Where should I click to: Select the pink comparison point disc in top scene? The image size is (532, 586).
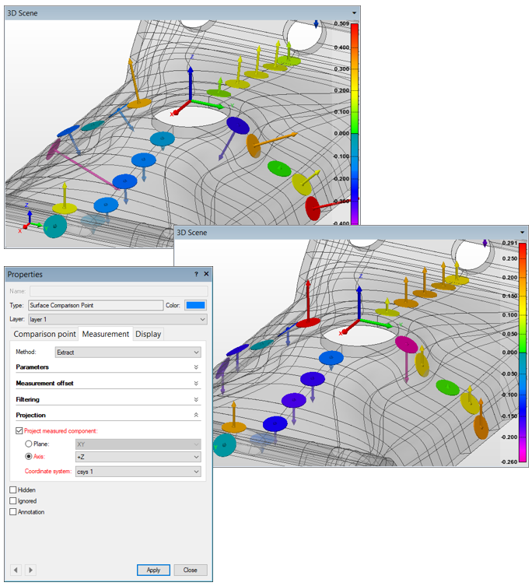(x=53, y=149)
